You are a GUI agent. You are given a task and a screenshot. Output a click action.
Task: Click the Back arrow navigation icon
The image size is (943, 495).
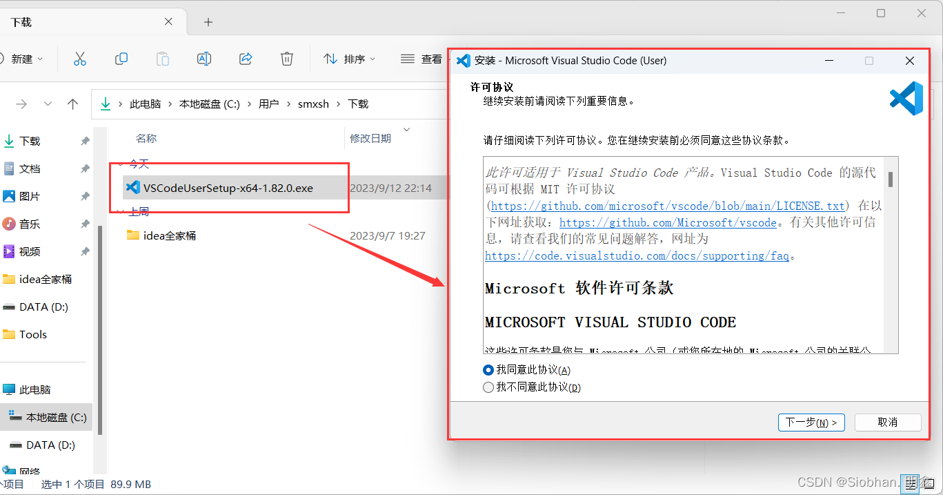(21, 104)
